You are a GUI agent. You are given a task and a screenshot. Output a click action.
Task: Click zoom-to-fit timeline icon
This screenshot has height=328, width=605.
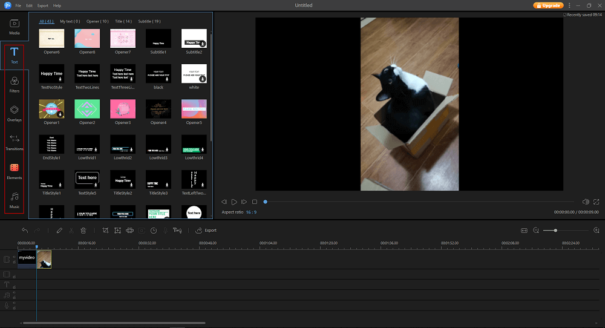[x=524, y=231]
